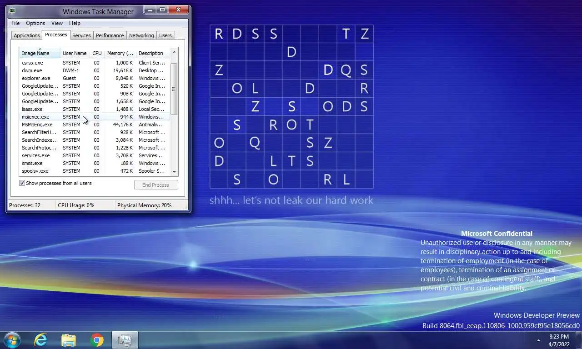This screenshot has height=349, width=582.
Task: Click the Task Manager title bar icon
Action: click(x=12, y=11)
